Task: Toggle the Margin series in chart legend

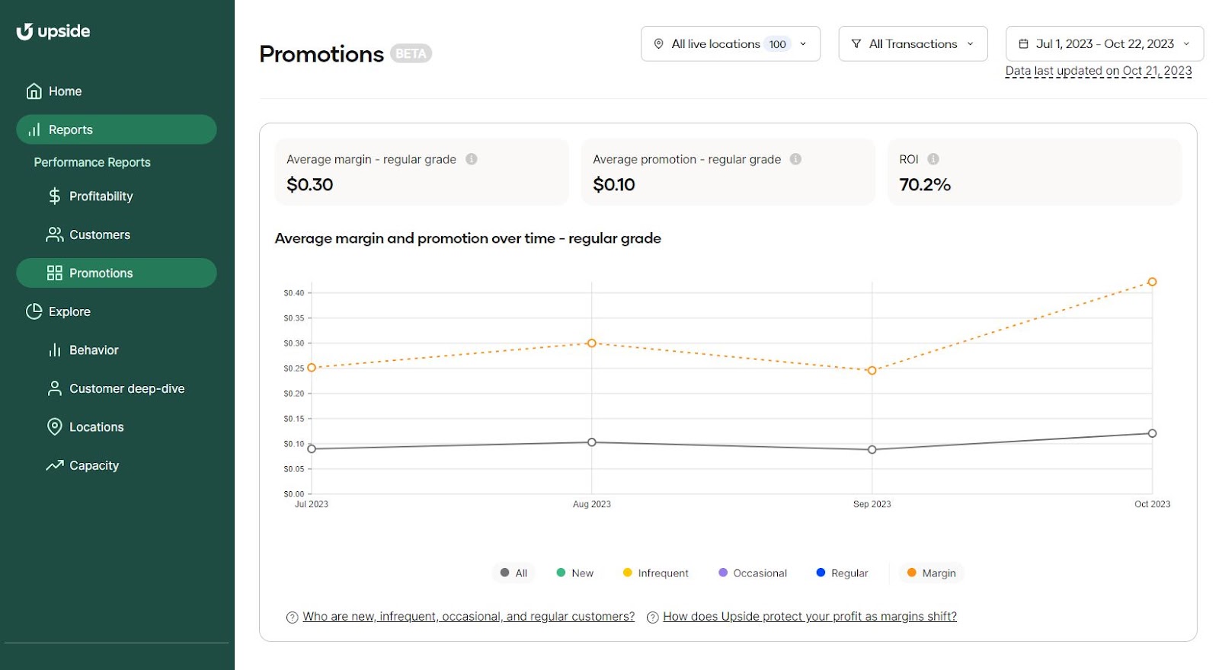Action: click(931, 573)
